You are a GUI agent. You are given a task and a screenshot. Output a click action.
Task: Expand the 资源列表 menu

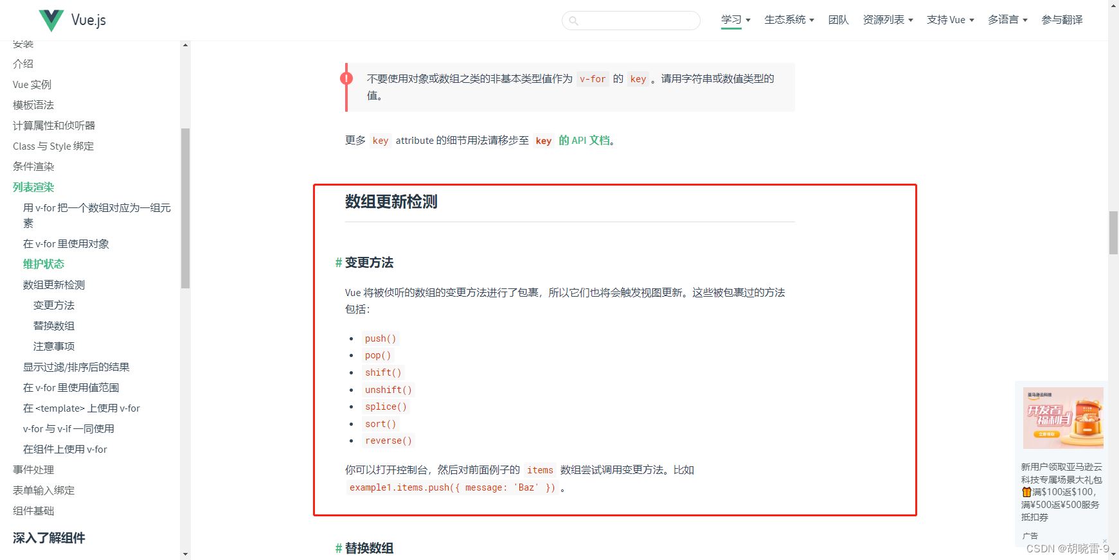point(888,20)
